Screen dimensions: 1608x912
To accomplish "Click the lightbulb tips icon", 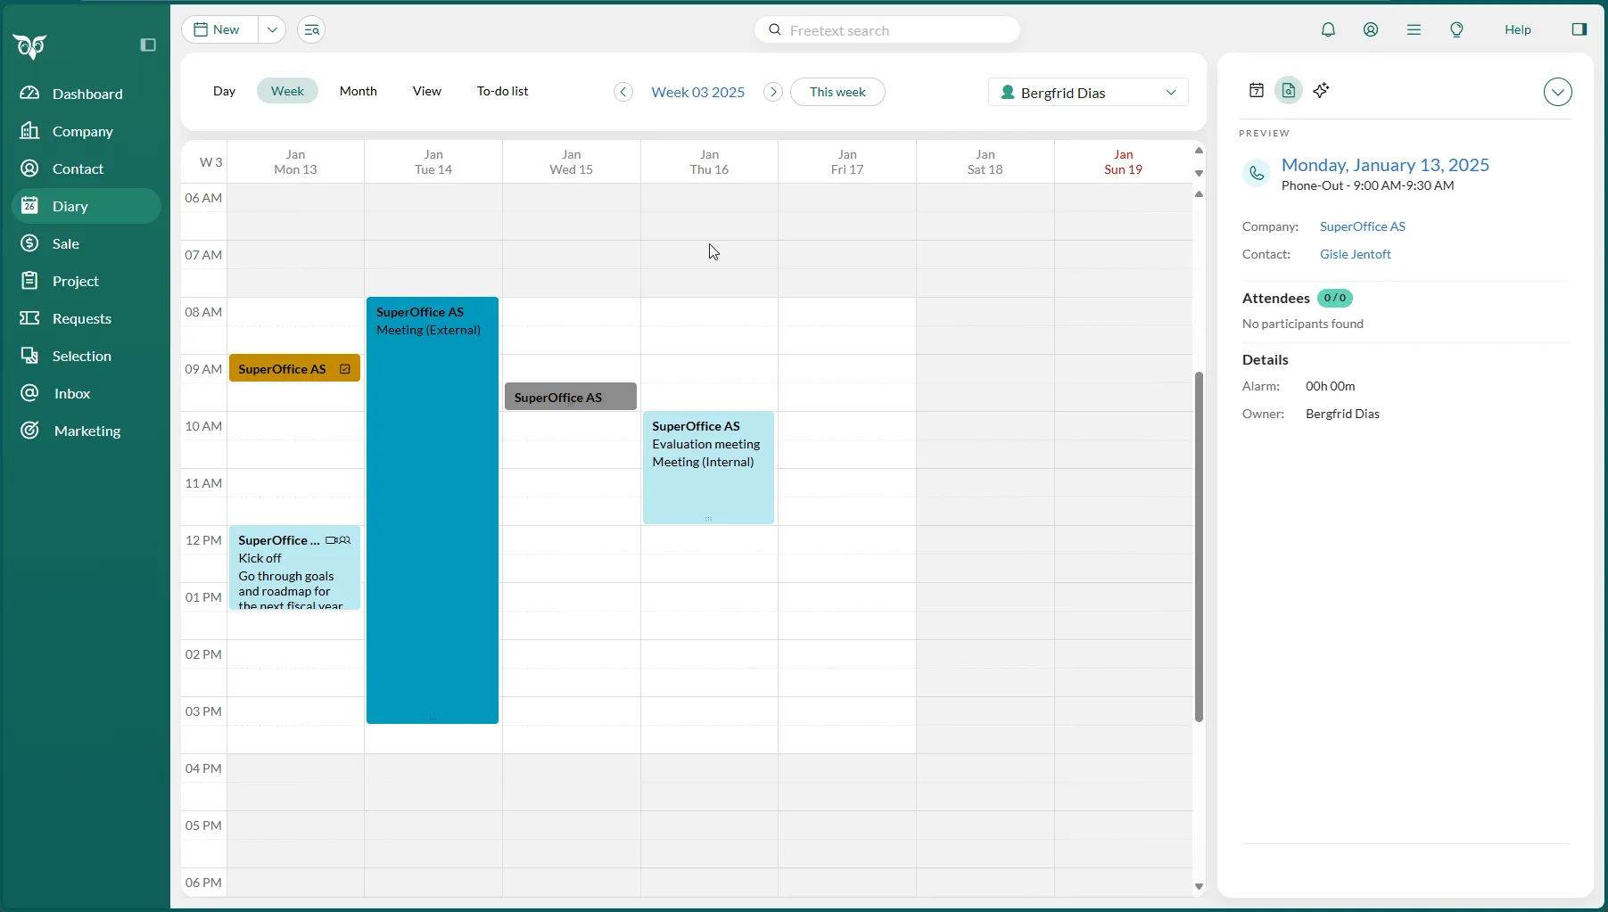I will [1456, 29].
